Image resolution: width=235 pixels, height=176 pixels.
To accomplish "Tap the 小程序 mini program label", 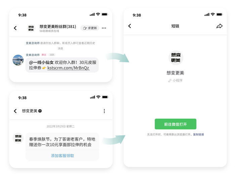I will point(175,81).
